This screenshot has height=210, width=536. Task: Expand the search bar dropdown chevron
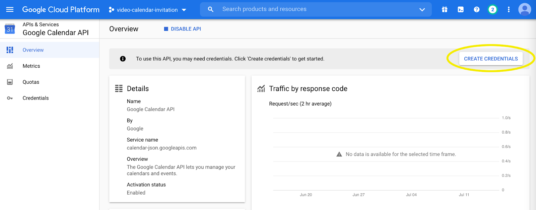(x=422, y=9)
